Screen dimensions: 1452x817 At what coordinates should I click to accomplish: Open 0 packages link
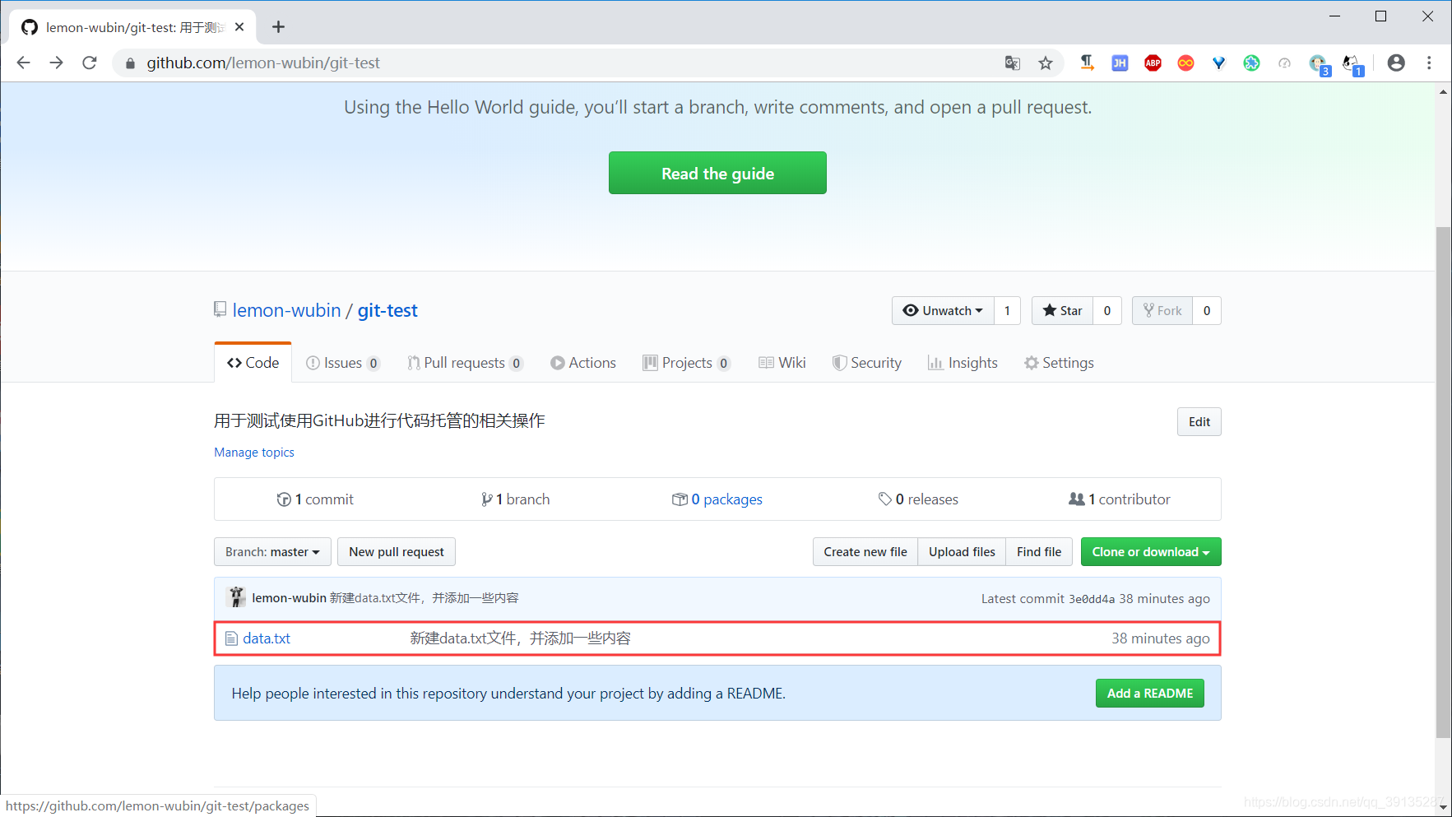coord(717,499)
